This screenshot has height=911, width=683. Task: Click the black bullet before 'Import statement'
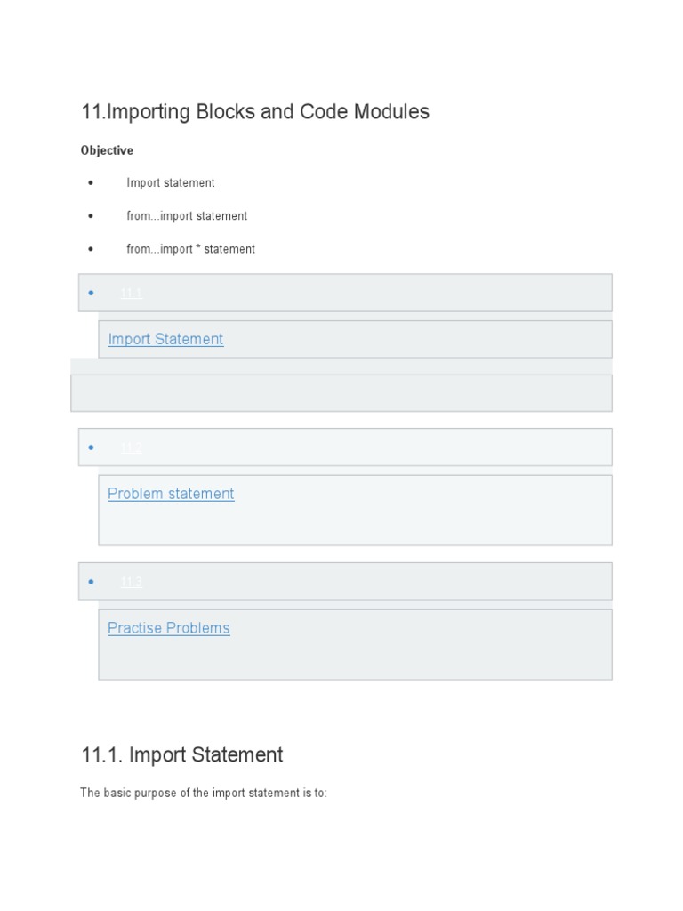91,183
